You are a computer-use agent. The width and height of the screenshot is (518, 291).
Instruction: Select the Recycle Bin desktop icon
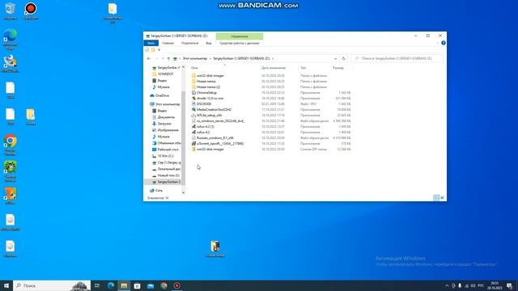pyautogui.click(x=10, y=11)
